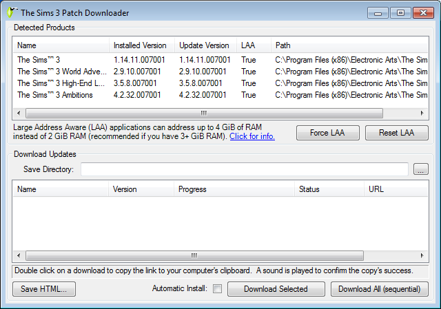
Task: Click the app icon in the title bar
Action: (12, 12)
